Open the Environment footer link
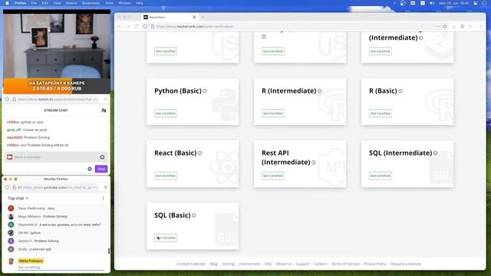This screenshot has width=491, height=276. pos(249,264)
